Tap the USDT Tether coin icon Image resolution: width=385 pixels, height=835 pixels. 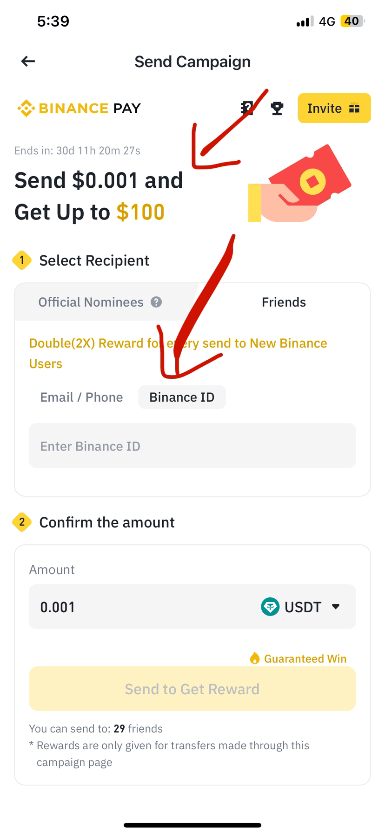point(270,607)
